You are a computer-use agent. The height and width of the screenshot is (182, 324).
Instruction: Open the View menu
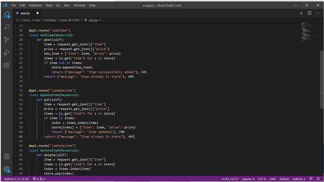pos(49,6)
